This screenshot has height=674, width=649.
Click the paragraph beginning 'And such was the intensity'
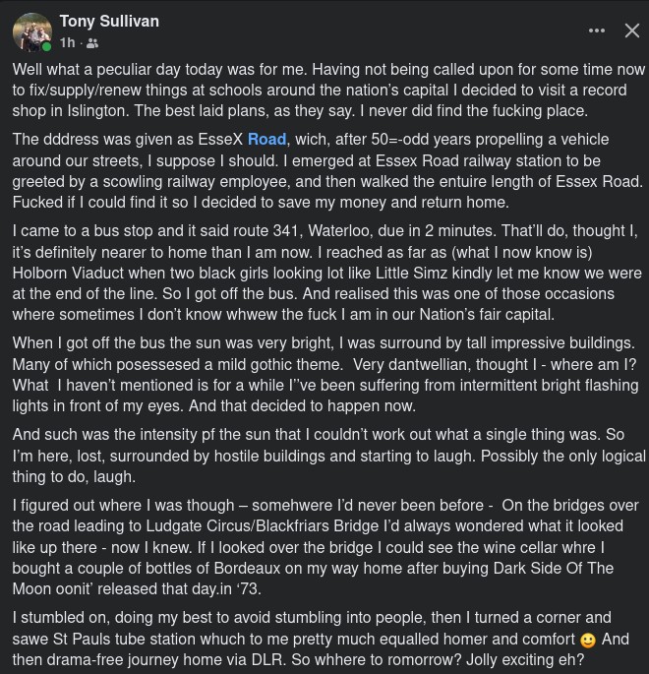328,456
